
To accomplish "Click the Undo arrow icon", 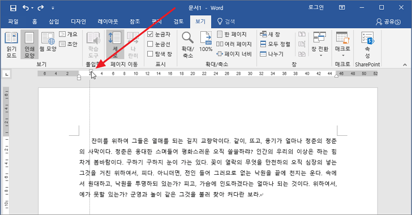I will (26, 8).
